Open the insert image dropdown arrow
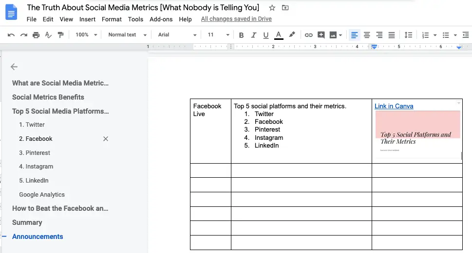Viewport: 472px width, 253px height. coord(340,35)
